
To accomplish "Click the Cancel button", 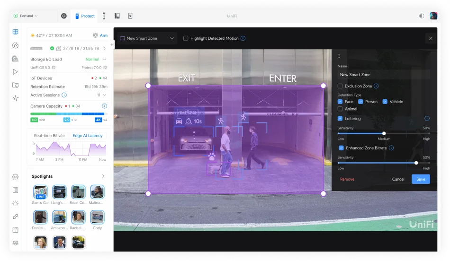I will coord(398,179).
